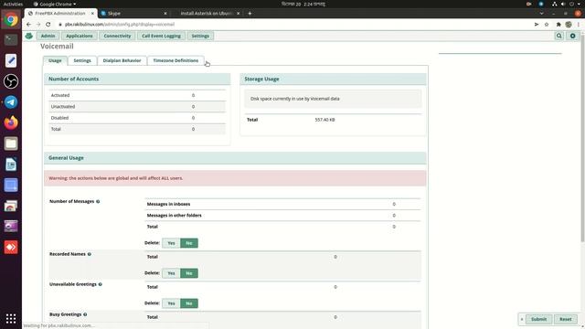
Task: Click the Unactivated accounts row label
Action: 63,107
